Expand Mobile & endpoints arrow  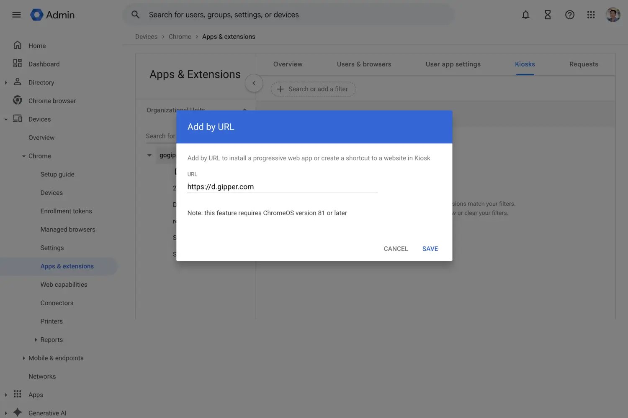tap(24, 359)
